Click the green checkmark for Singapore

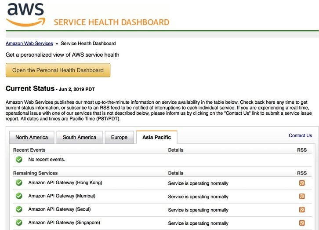[19, 223]
